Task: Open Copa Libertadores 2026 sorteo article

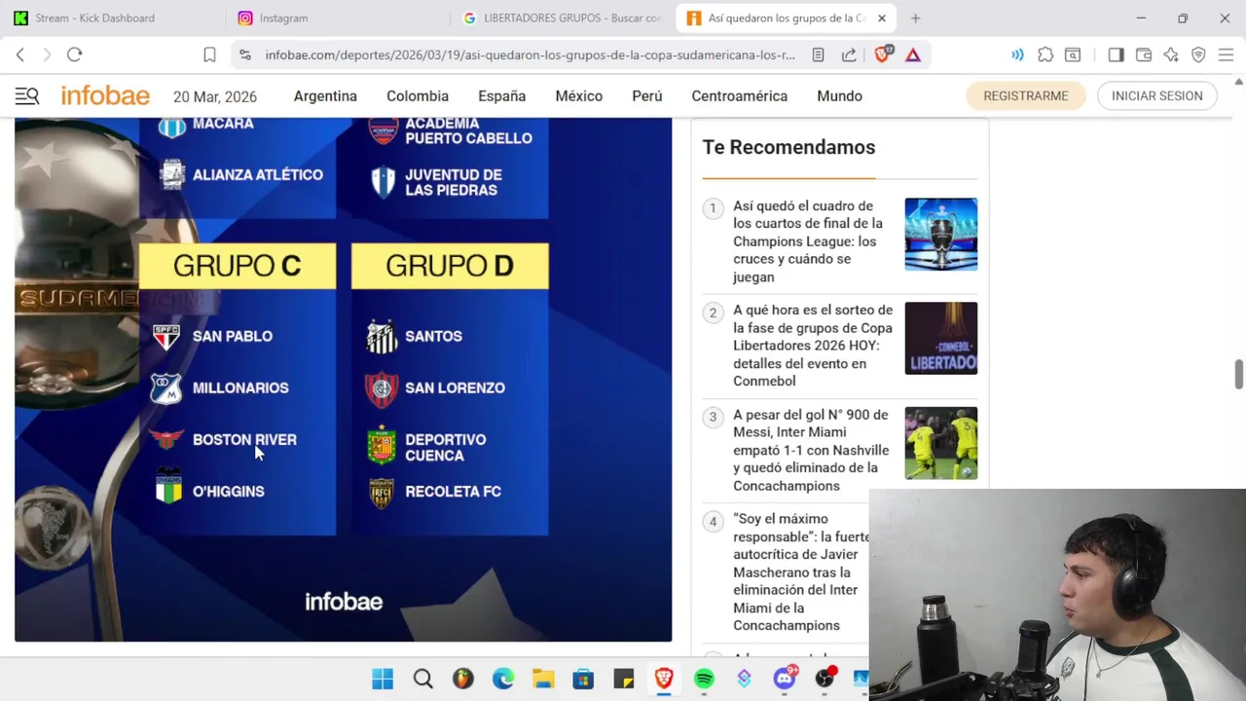Action: click(813, 346)
